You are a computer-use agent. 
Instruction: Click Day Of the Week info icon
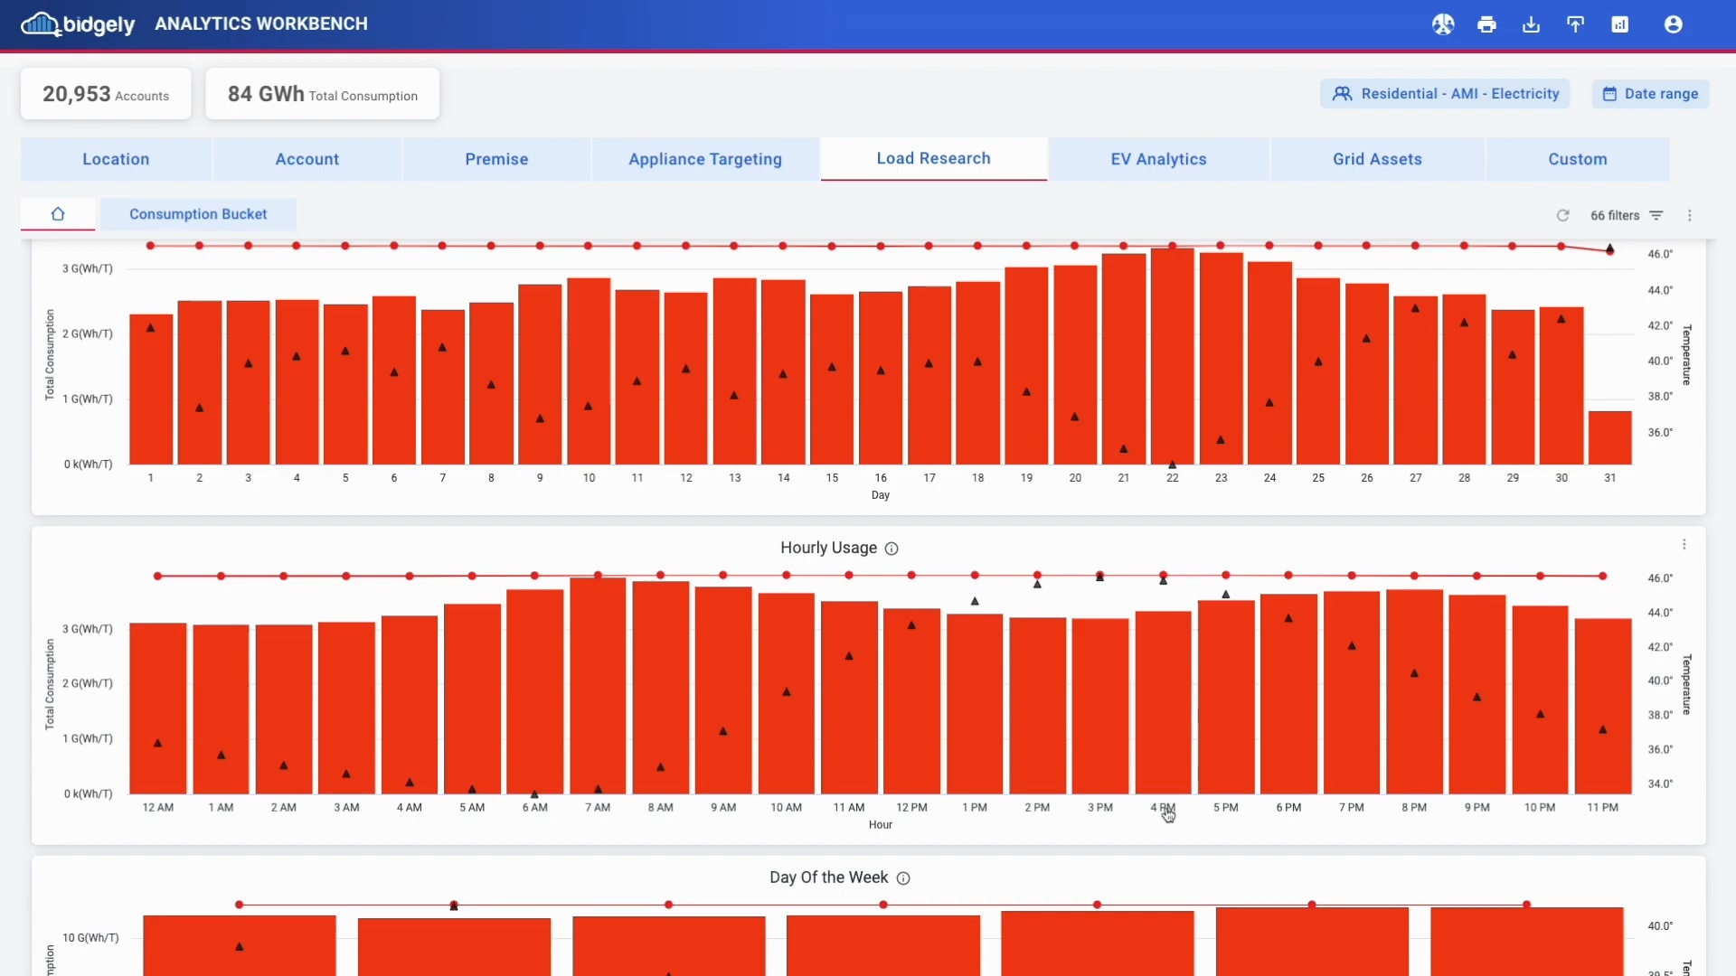903,878
